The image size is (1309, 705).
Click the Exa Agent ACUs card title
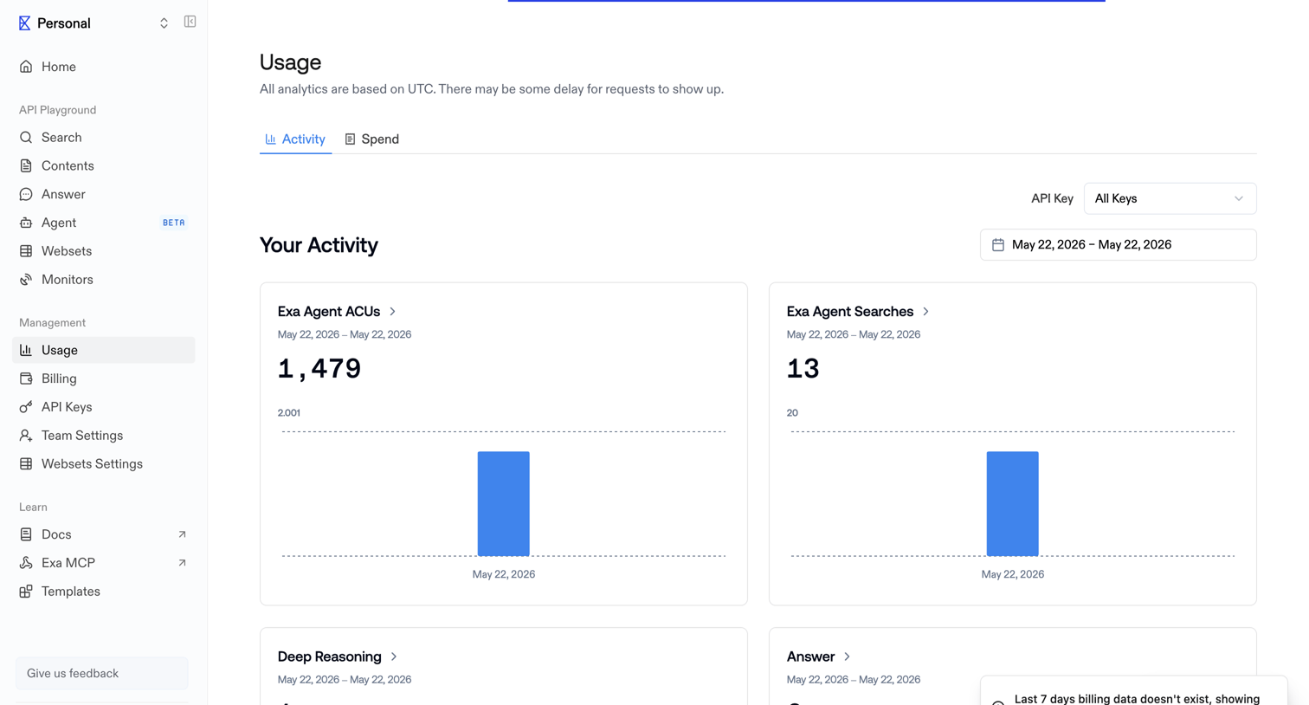pyautogui.click(x=329, y=312)
